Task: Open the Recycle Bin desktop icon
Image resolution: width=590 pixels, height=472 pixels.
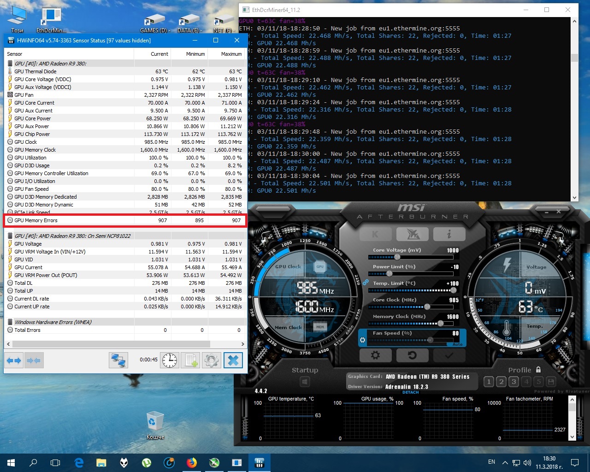Action: point(155,425)
